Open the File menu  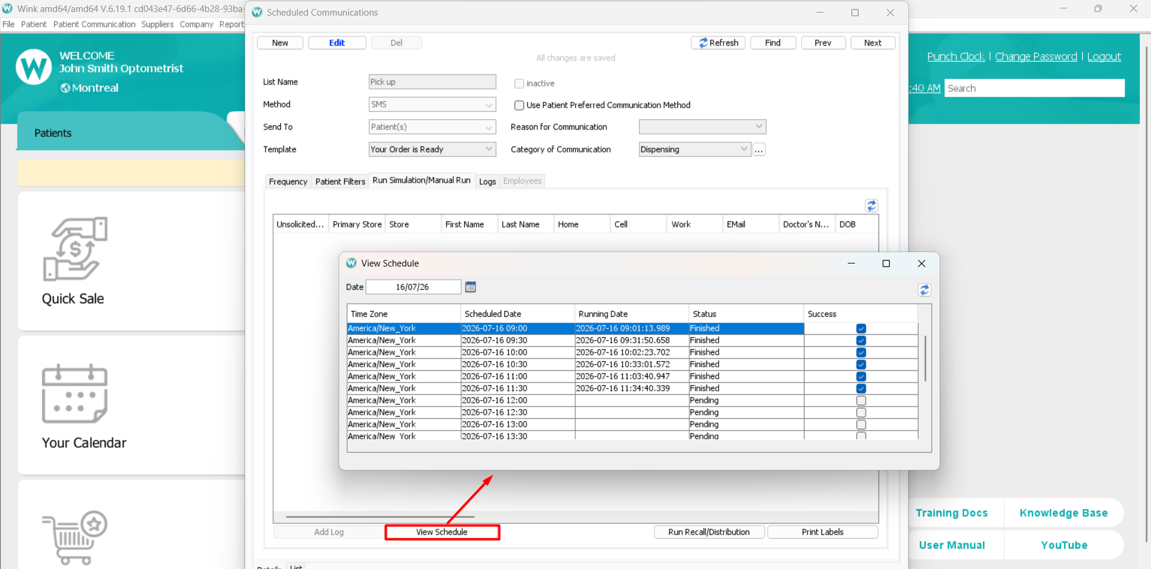pos(8,24)
